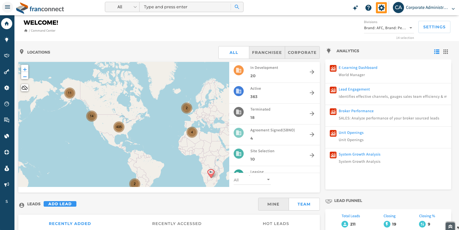Focus the Type and press enter search field
This screenshot has width=459, height=230.
(185, 7)
